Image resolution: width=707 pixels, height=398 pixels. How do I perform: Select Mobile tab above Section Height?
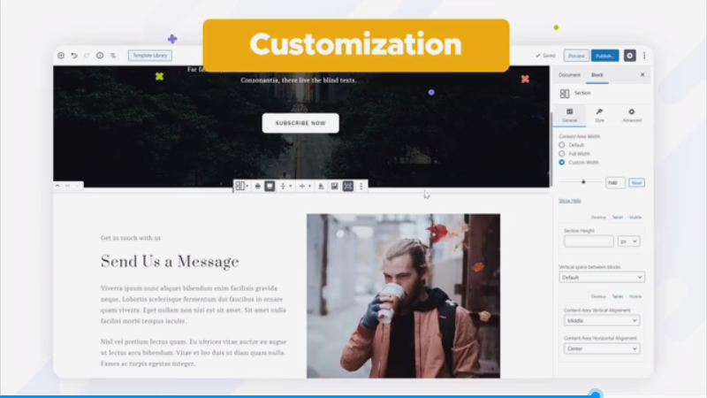click(635, 218)
